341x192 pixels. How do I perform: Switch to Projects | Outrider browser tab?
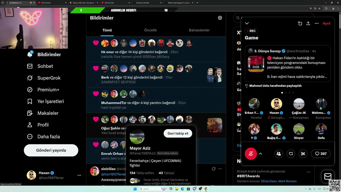(x=147, y=3)
